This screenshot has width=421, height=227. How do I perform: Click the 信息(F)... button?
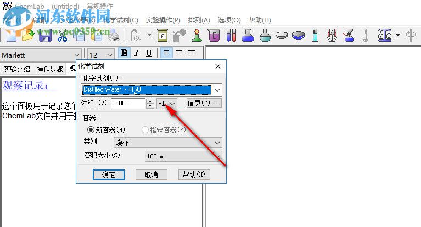click(x=204, y=103)
